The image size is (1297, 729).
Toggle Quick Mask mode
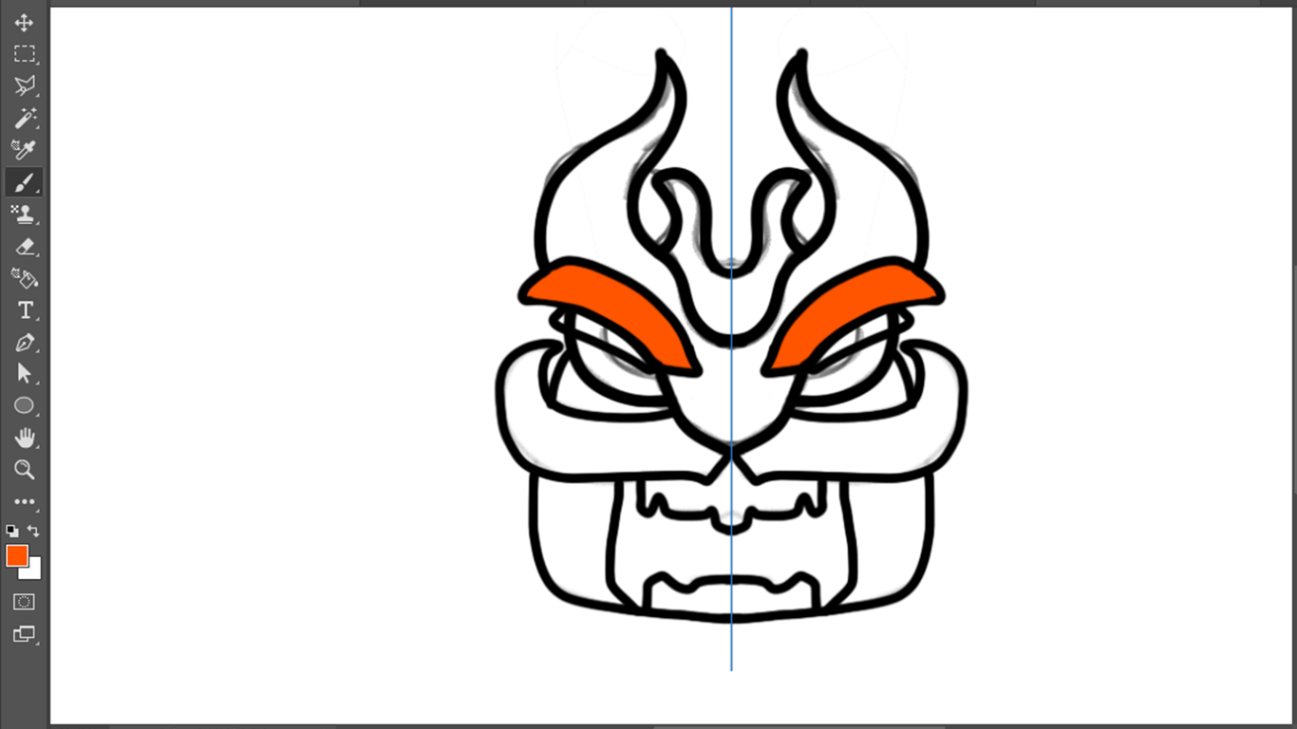click(24, 602)
